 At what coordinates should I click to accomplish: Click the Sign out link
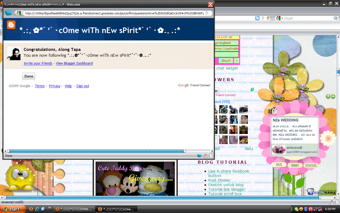[x=83, y=86]
